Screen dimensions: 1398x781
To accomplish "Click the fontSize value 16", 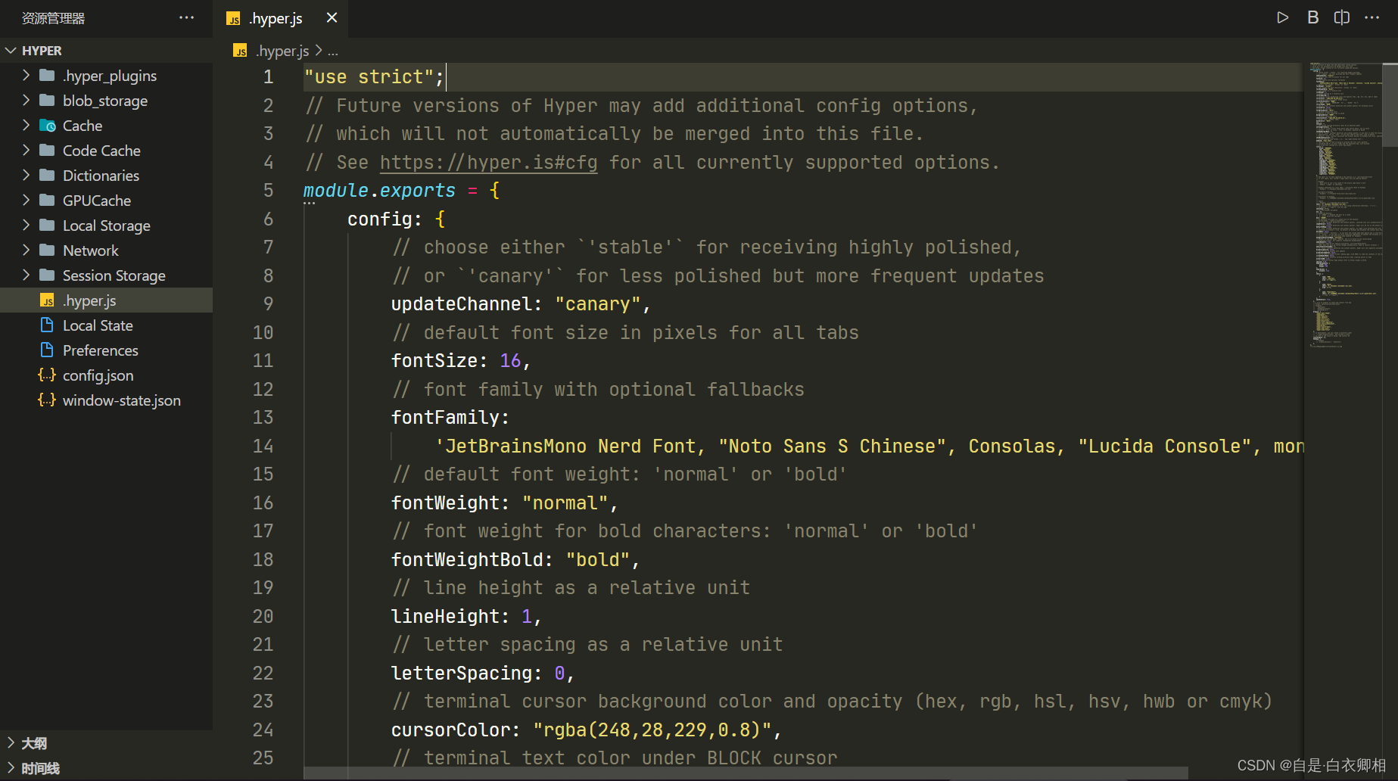I will 510,361.
